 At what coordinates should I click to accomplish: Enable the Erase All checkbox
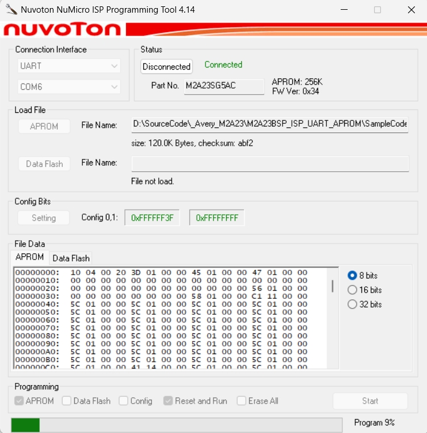(242, 401)
